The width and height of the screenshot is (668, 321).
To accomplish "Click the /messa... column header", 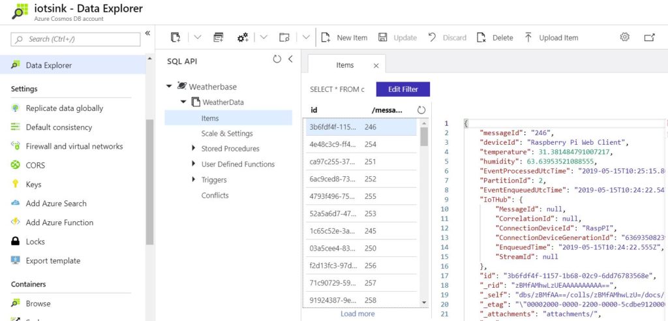I will [387, 110].
